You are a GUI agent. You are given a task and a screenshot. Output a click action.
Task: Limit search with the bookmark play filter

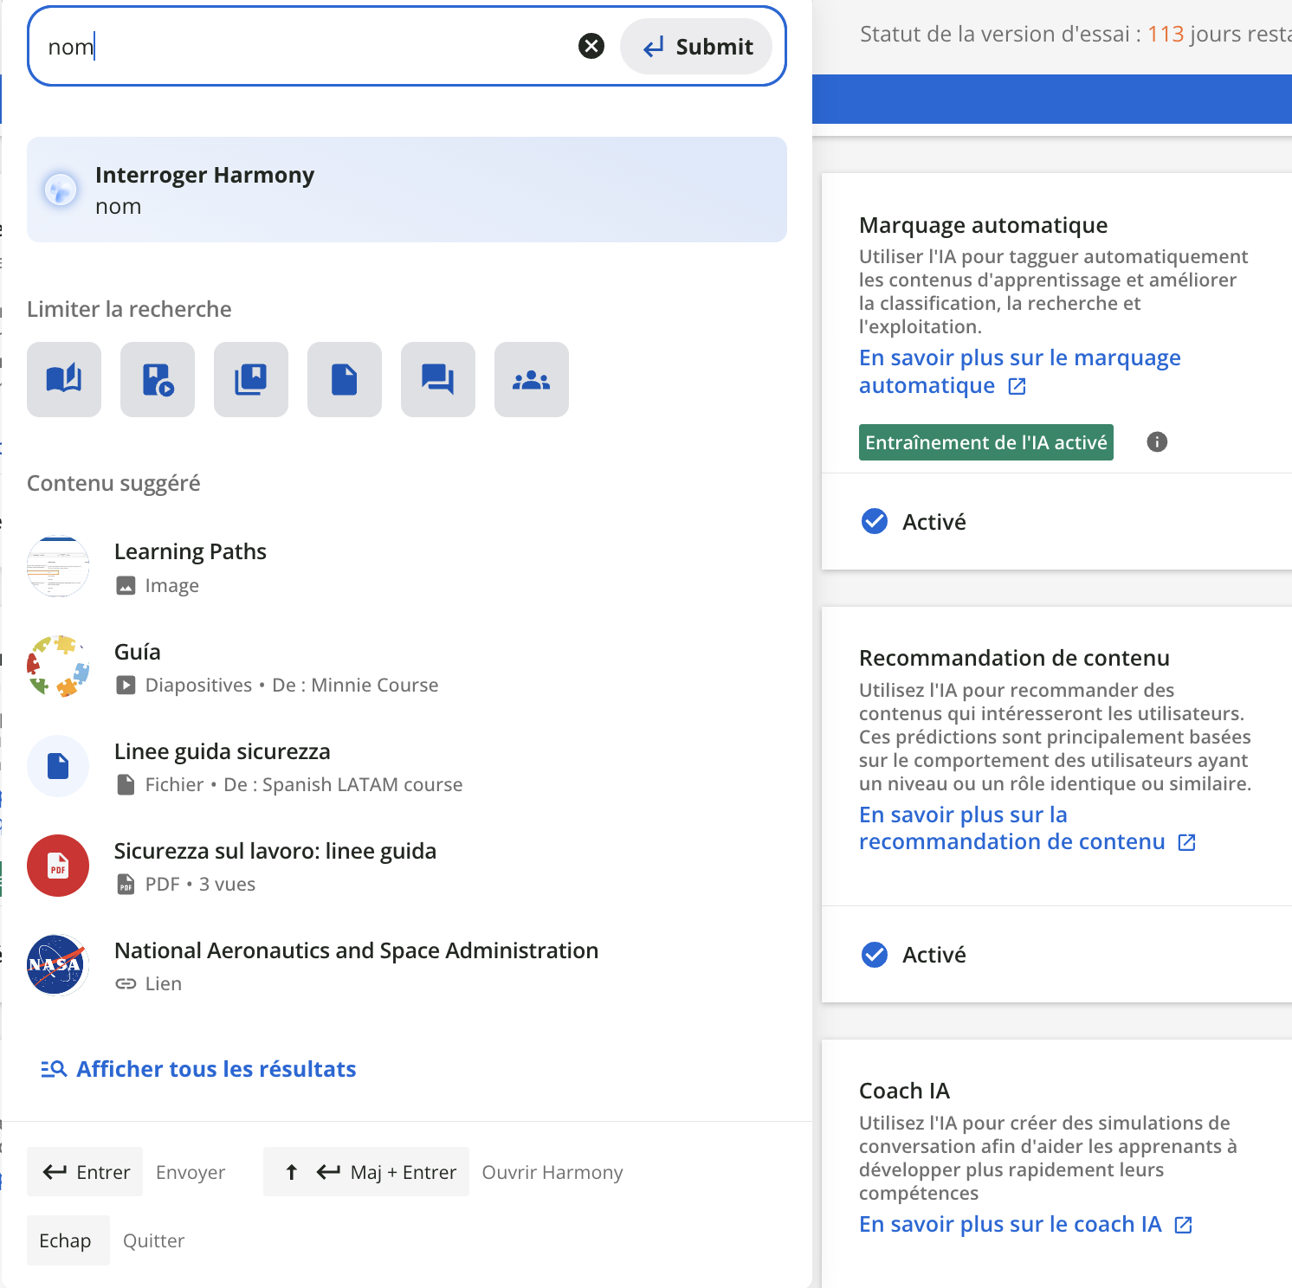(158, 379)
